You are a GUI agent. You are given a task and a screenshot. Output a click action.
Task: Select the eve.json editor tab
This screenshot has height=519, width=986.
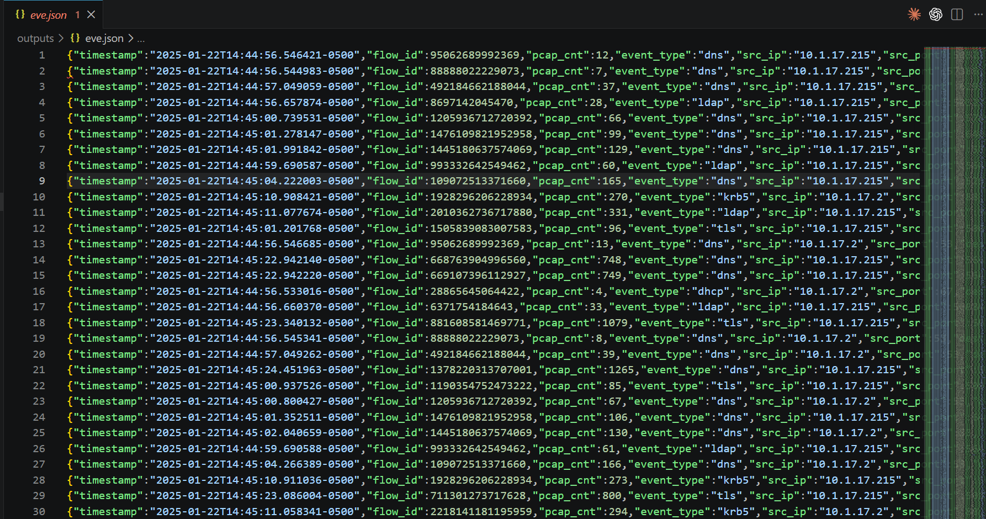click(52, 14)
